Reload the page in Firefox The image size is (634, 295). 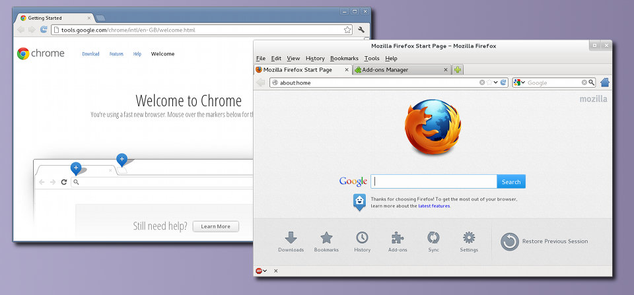pos(503,82)
